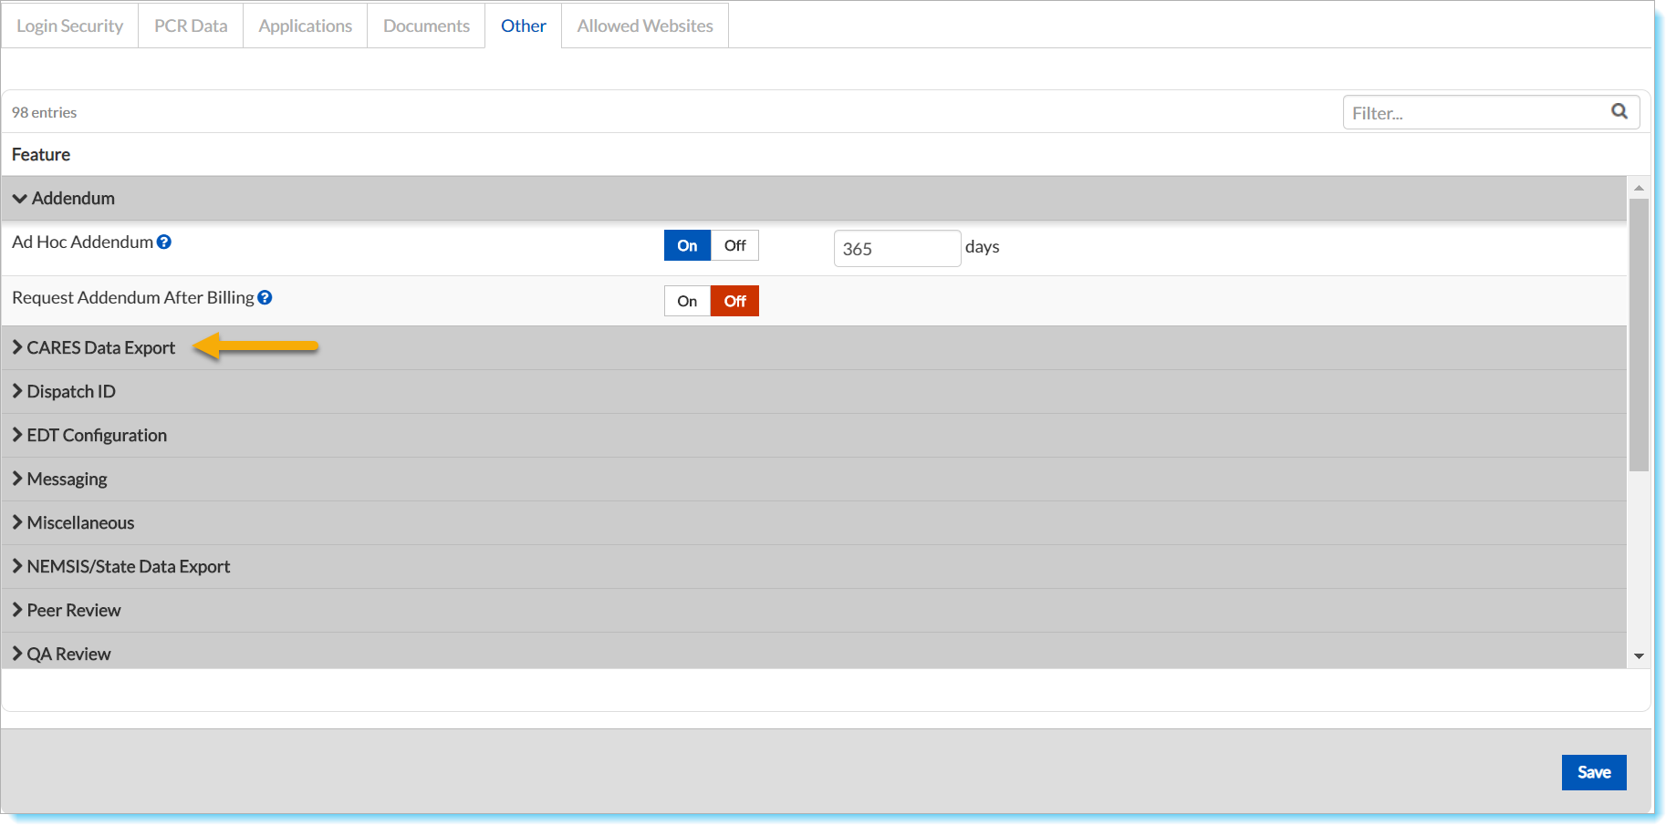Image resolution: width=1666 pixels, height=825 pixels.
Task: Click the search magnifier icon in Filter box
Action: [1619, 111]
